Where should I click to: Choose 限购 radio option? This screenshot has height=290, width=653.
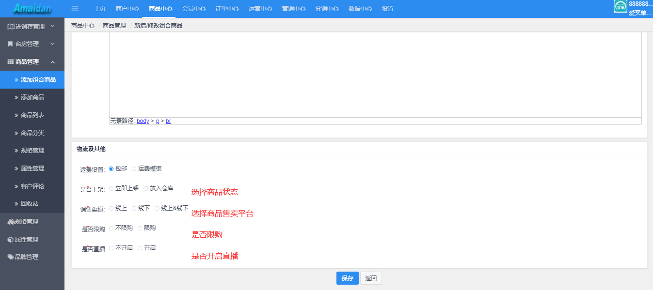point(140,228)
